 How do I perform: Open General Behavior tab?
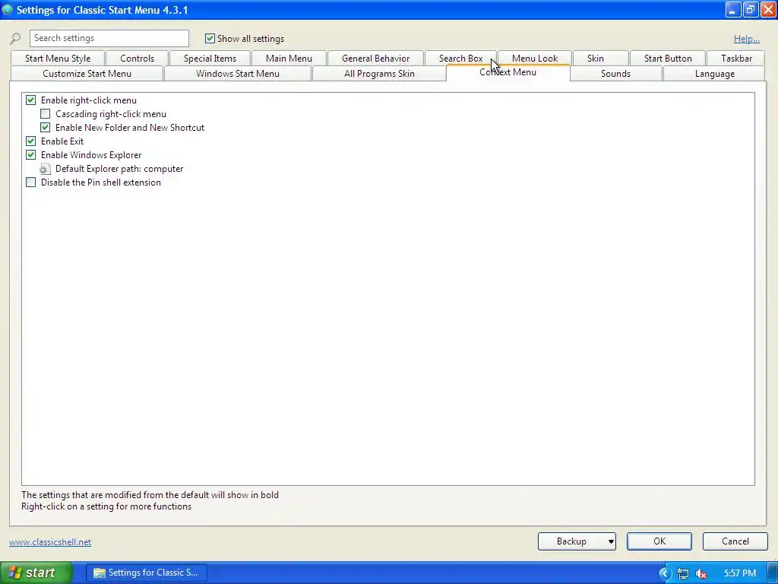(x=375, y=58)
